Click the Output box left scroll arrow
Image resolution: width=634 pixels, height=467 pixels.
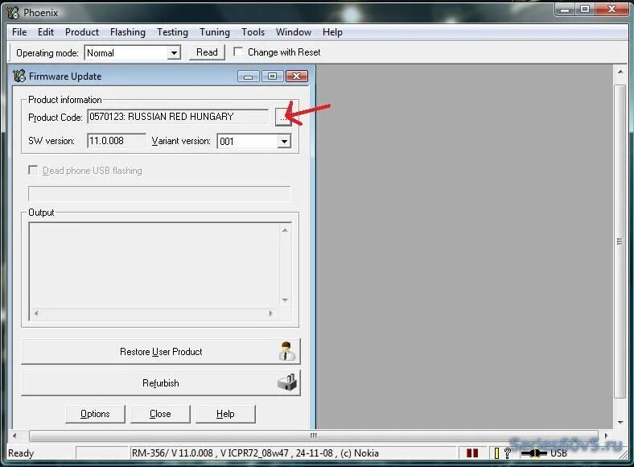click(x=36, y=313)
